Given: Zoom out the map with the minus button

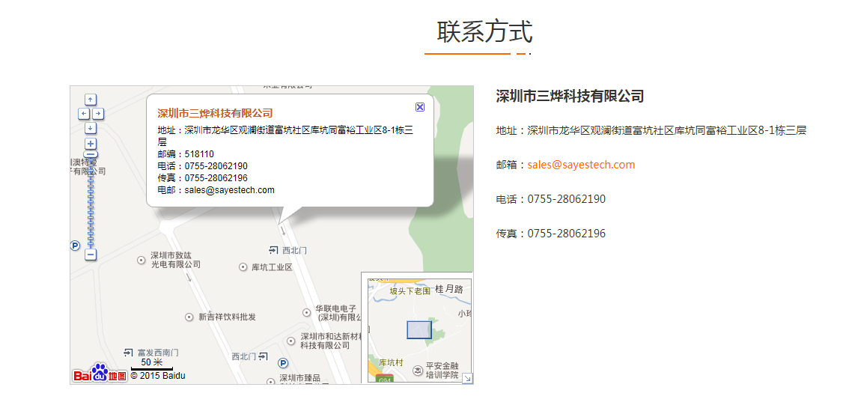Looking at the screenshot, I should coord(91,255).
